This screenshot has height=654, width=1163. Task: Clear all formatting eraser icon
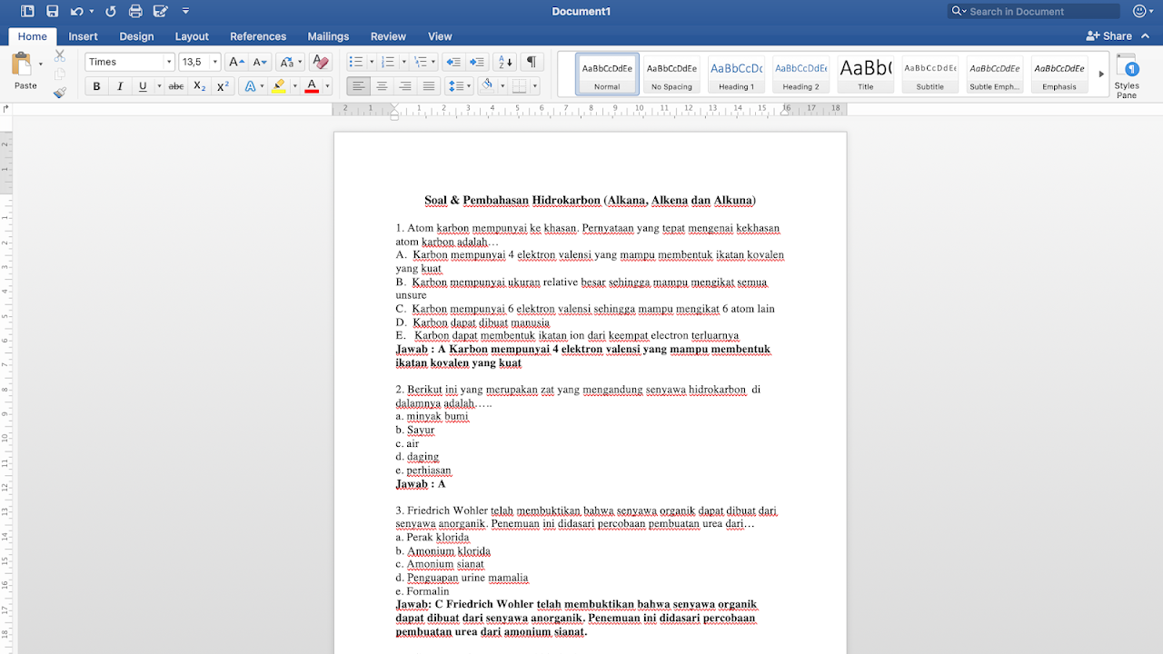320,62
